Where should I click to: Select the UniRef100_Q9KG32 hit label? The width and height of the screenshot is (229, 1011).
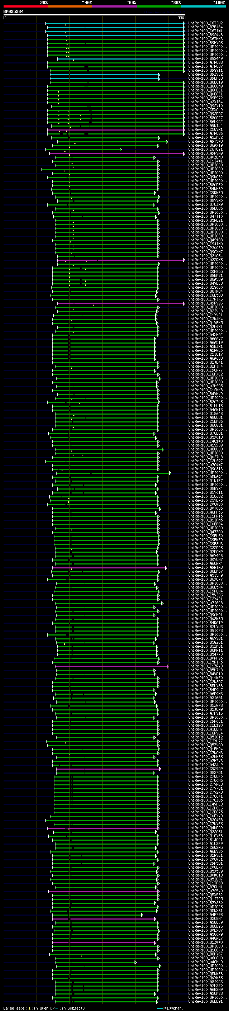pyautogui.click(x=205, y=177)
